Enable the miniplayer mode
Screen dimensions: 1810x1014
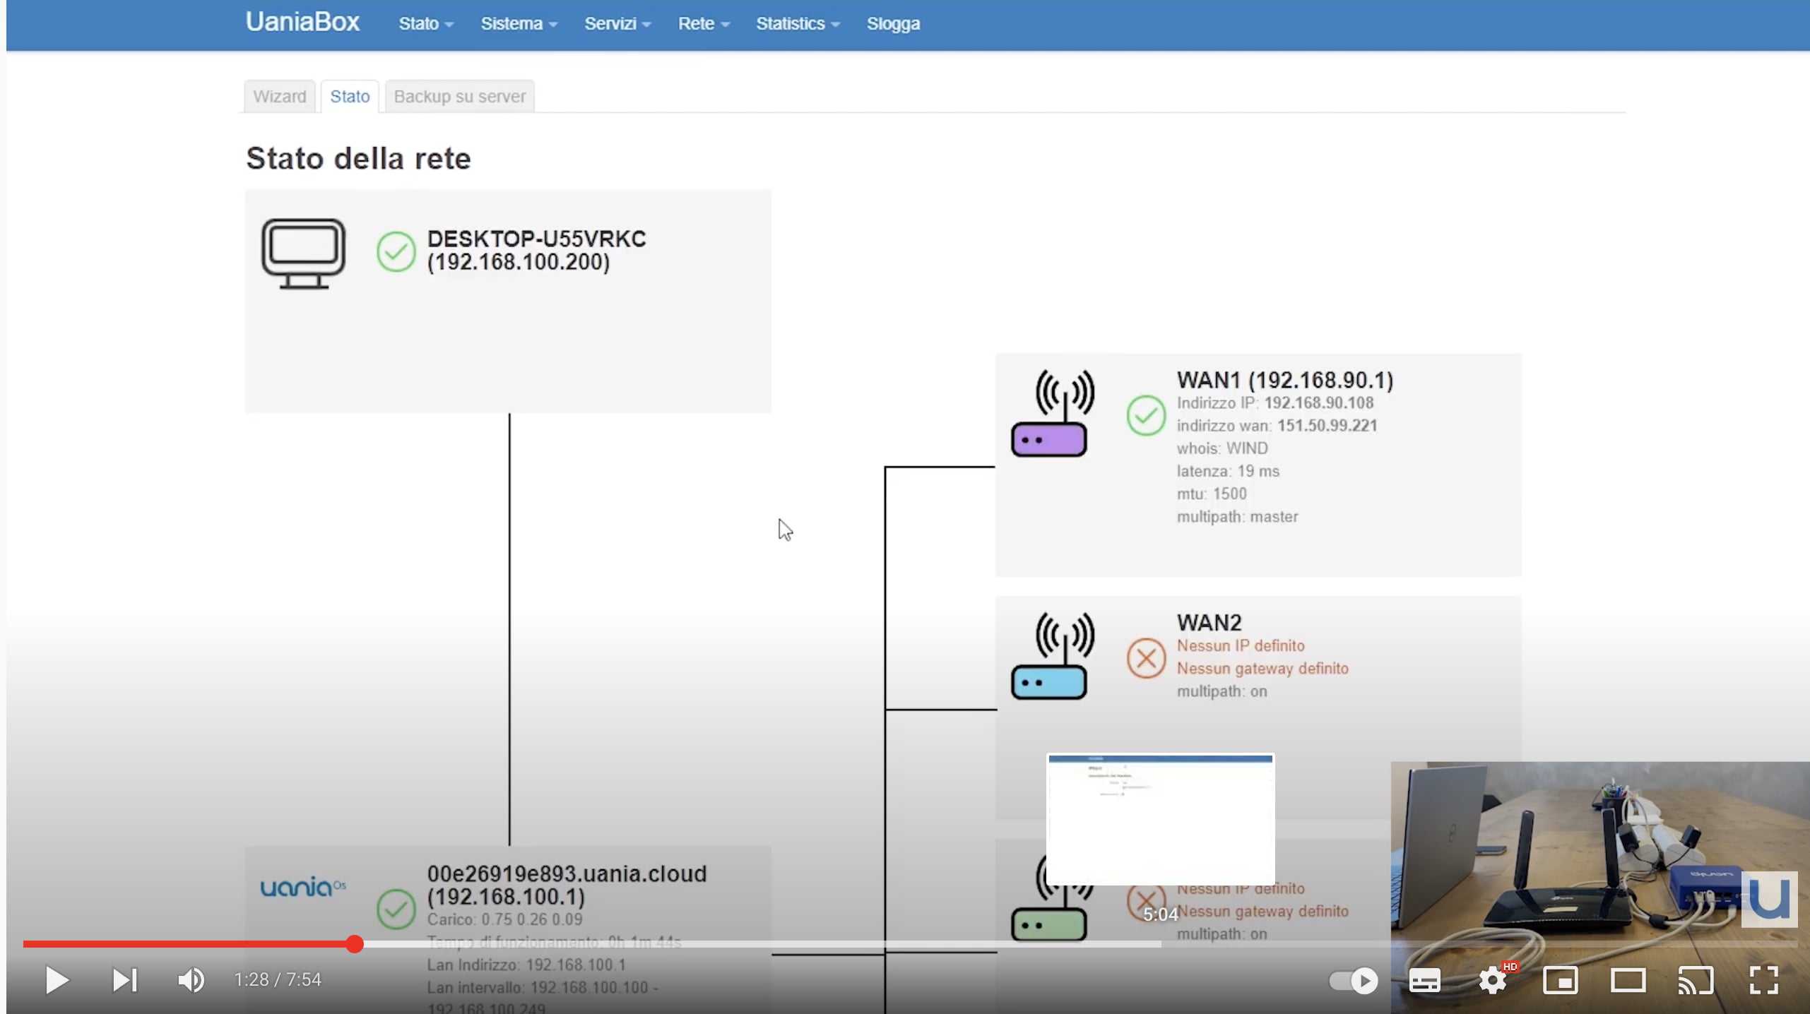(x=1560, y=980)
